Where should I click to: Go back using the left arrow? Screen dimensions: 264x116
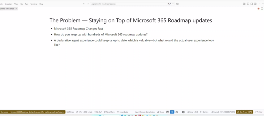pos(84,4)
